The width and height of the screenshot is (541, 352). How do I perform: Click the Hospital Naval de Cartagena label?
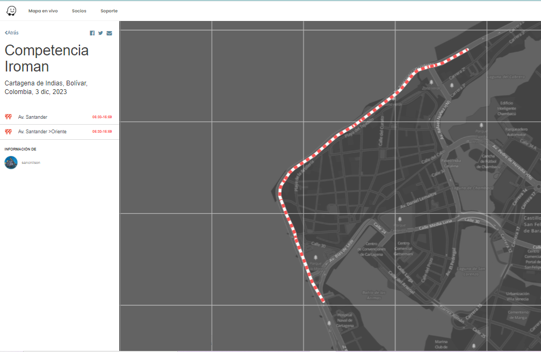click(x=345, y=320)
